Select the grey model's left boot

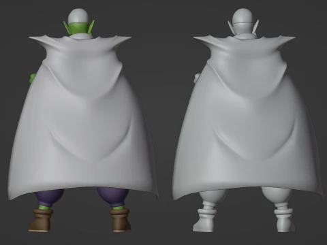(206, 220)
